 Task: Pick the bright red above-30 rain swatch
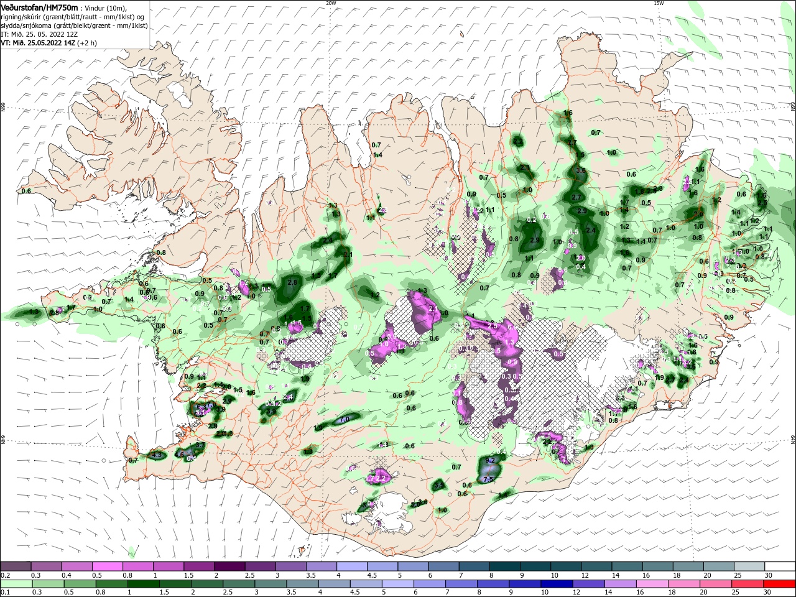(780, 584)
